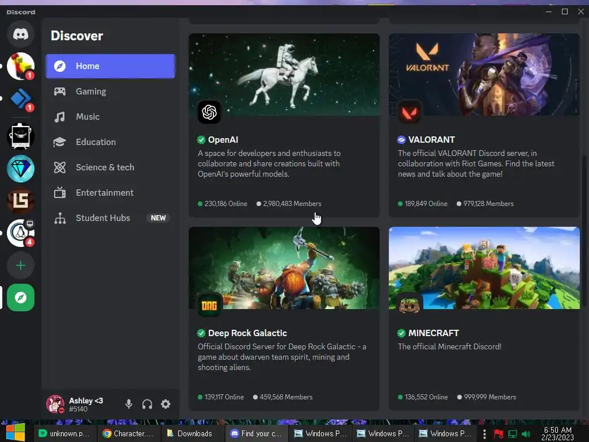Click the taskbar clock showing 6:50 AM

pyautogui.click(x=558, y=433)
